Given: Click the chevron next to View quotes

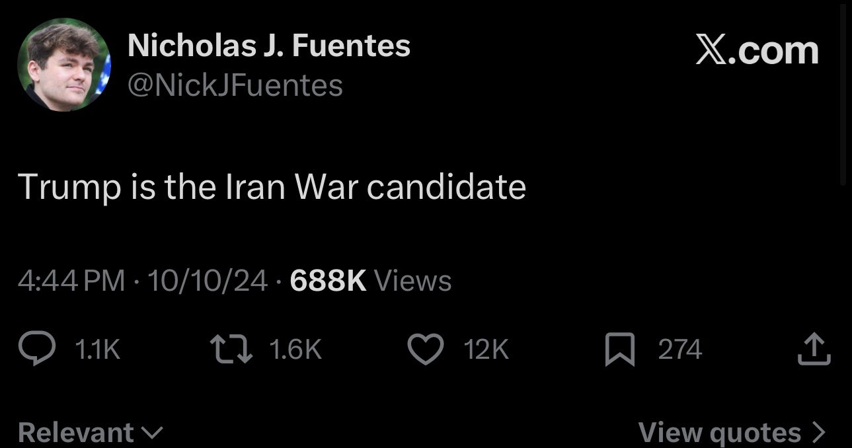Looking at the screenshot, I should point(818,432).
